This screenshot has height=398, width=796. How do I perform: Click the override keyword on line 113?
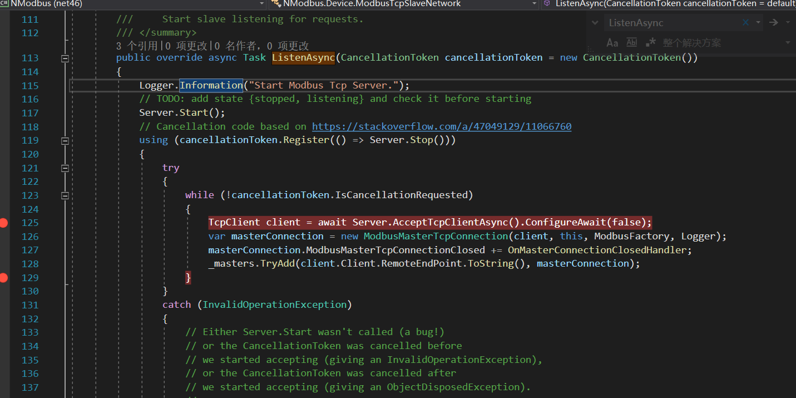click(x=179, y=58)
